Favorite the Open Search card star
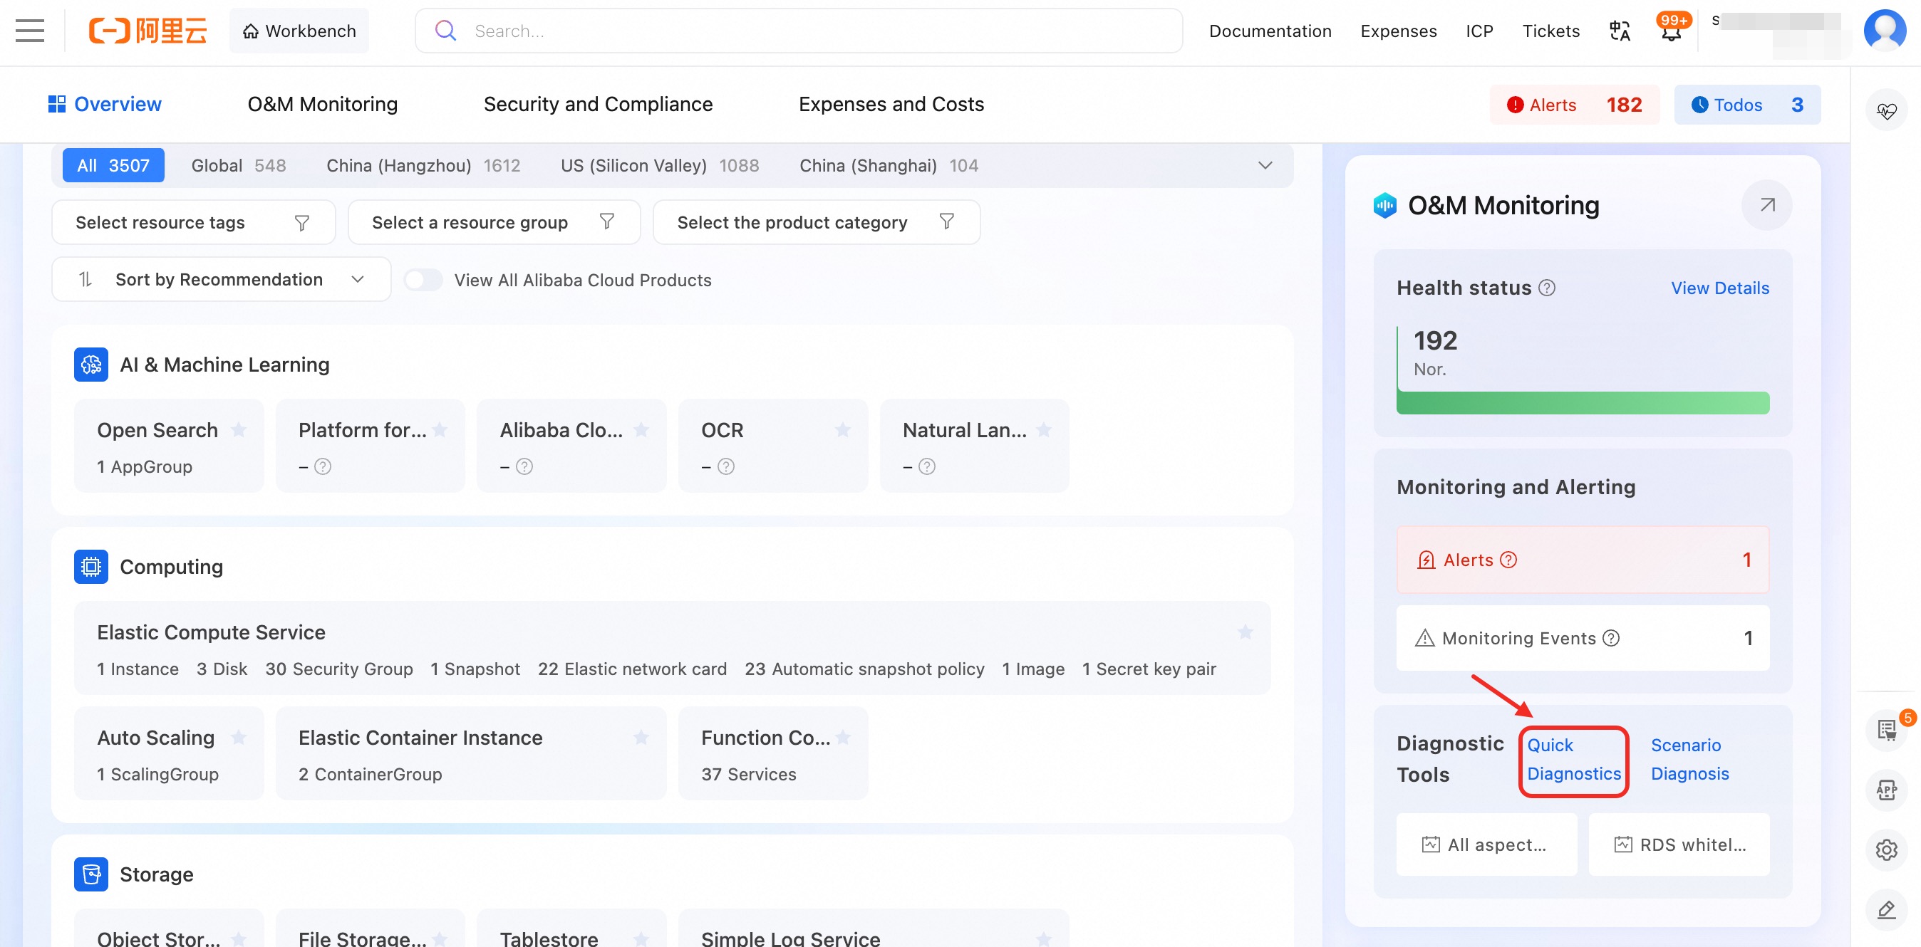 pyautogui.click(x=239, y=430)
